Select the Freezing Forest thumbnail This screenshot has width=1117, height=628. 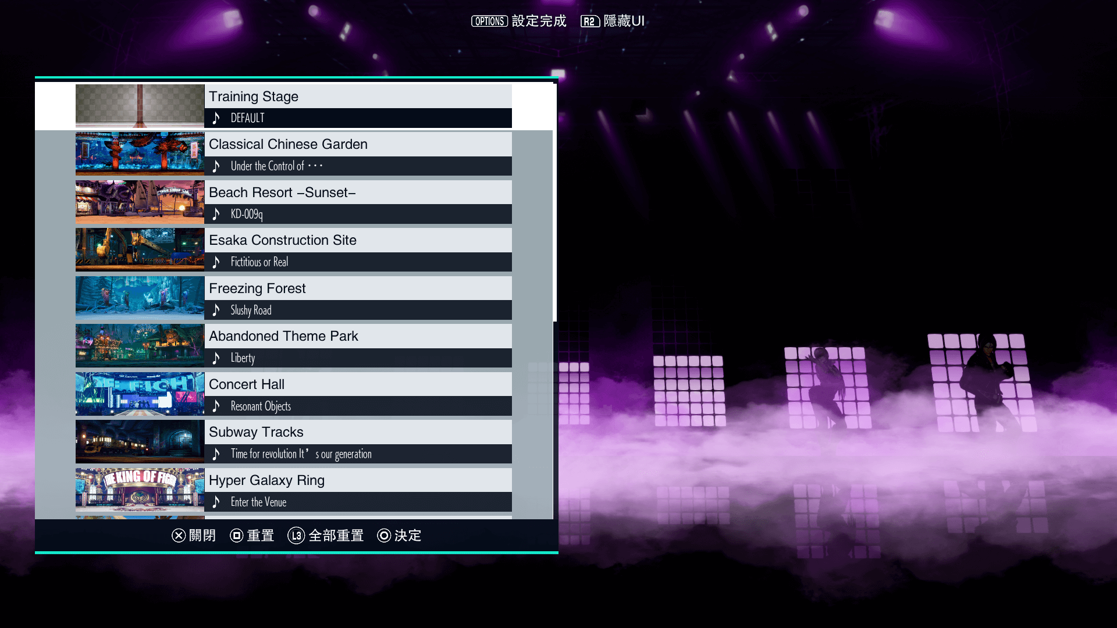(x=140, y=298)
